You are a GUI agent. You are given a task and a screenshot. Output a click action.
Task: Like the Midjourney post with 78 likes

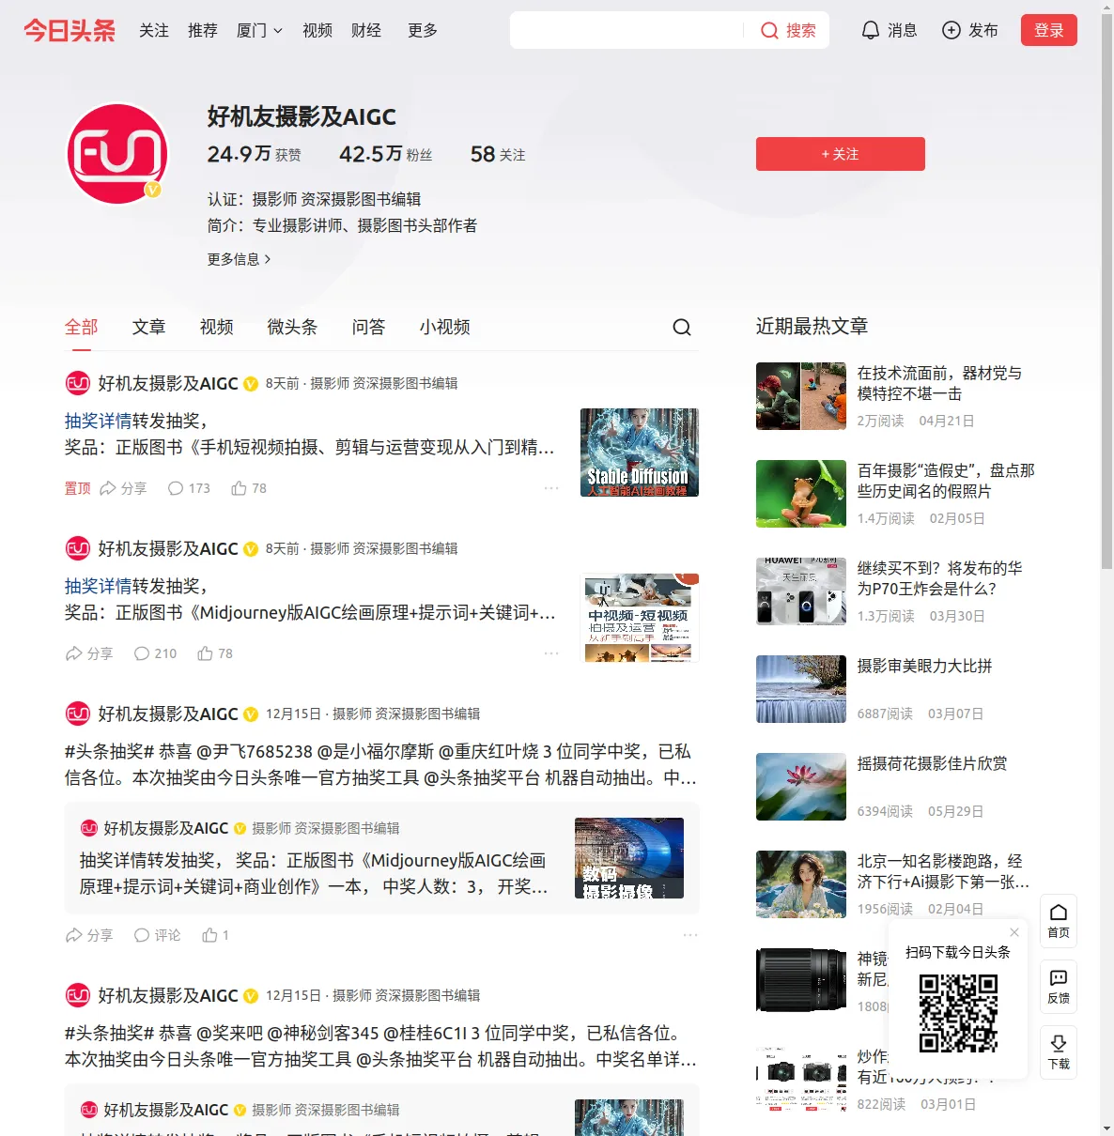point(215,653)
